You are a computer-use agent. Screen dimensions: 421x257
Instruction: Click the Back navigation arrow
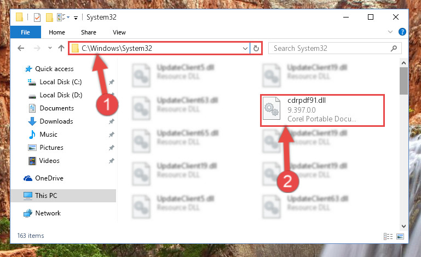21,48
